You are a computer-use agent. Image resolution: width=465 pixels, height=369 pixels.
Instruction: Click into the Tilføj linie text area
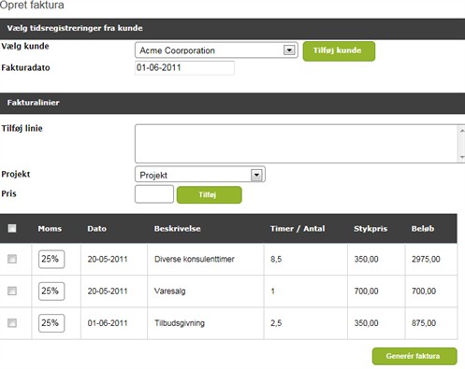coord(296,144)
